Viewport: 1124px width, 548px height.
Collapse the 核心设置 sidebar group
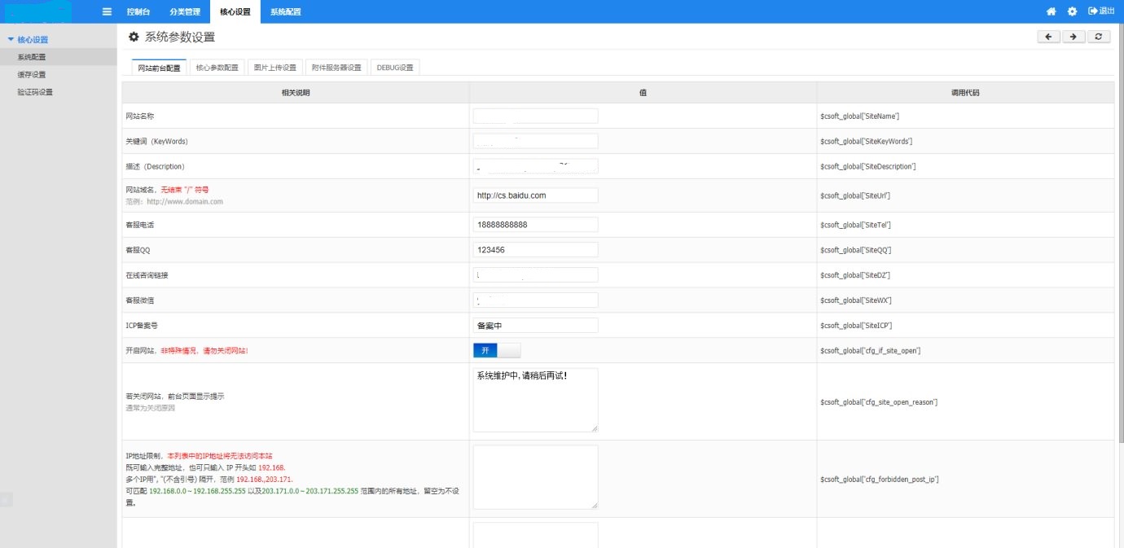coord(28,39)
